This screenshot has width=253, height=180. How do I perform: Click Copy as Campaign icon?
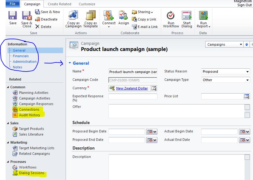click(x=73, y=15)
